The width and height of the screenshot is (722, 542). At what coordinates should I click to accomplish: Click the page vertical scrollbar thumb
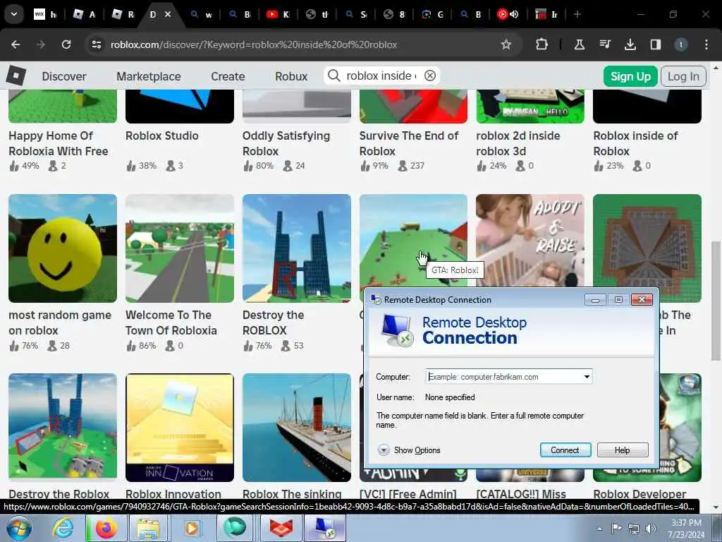716,301
